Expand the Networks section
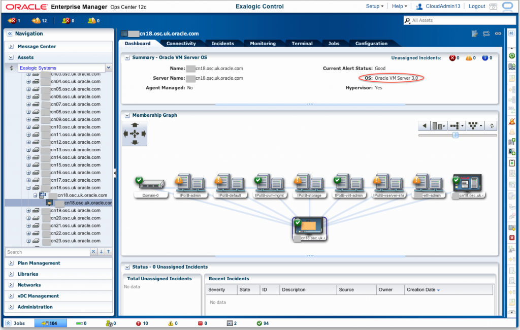Screen dimensions: 520x330 (11, 285)
